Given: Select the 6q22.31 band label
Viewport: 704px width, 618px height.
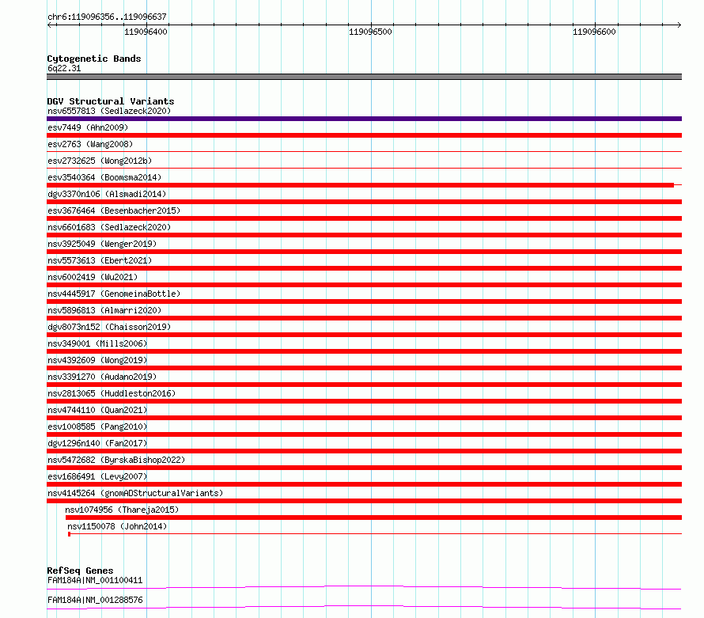Looking at the screenshot, I should (64, 68).
